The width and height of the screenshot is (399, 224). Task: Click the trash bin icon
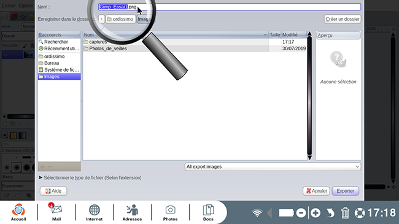point(345,213)
